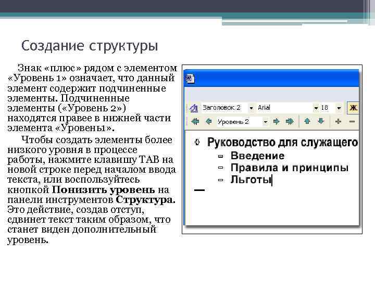Image resolution: width=375 pixels, height=281 pixels.
Task: Expand outline with the plus toolbar button
Action: pyautogui.click(x=338, y=121)
